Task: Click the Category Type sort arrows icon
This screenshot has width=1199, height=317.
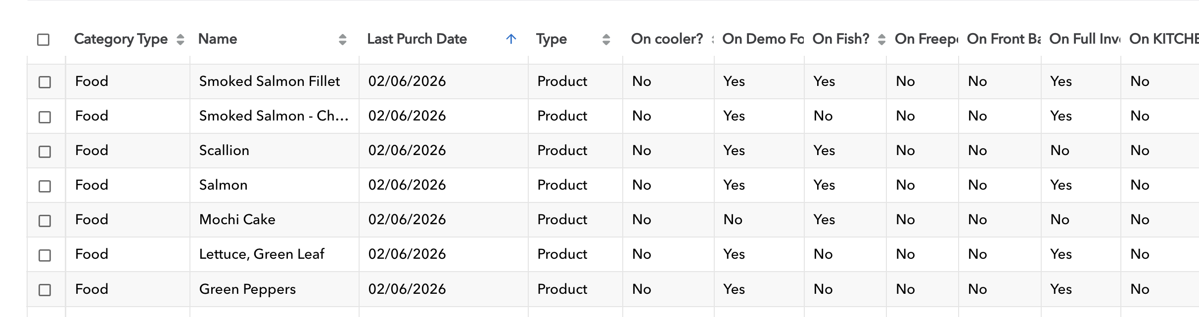Action: 181,40
